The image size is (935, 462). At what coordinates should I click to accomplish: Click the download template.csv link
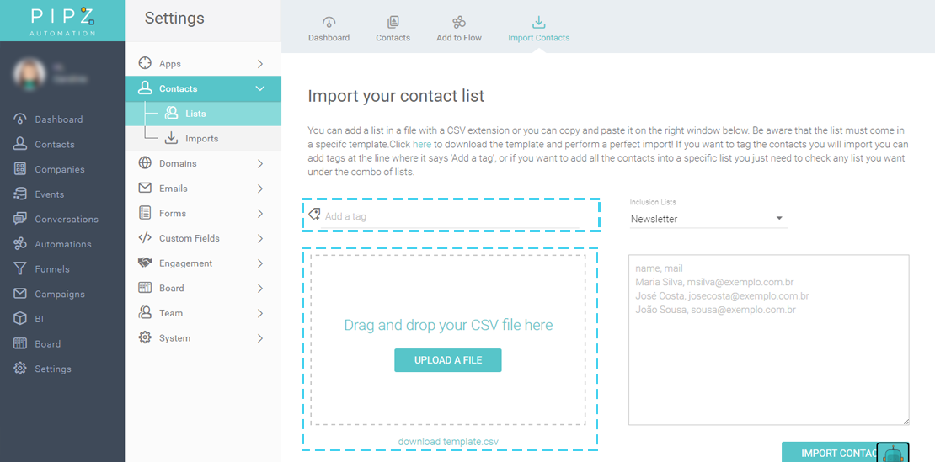click(448, 442)
